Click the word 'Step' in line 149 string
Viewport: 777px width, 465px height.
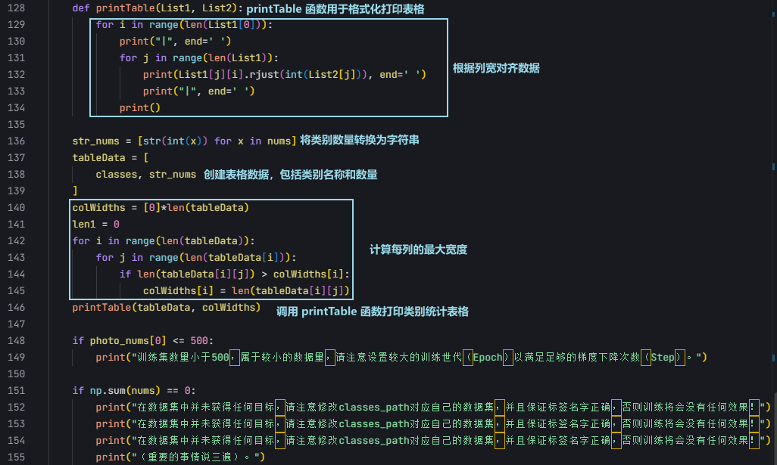(x=663, y=357)
